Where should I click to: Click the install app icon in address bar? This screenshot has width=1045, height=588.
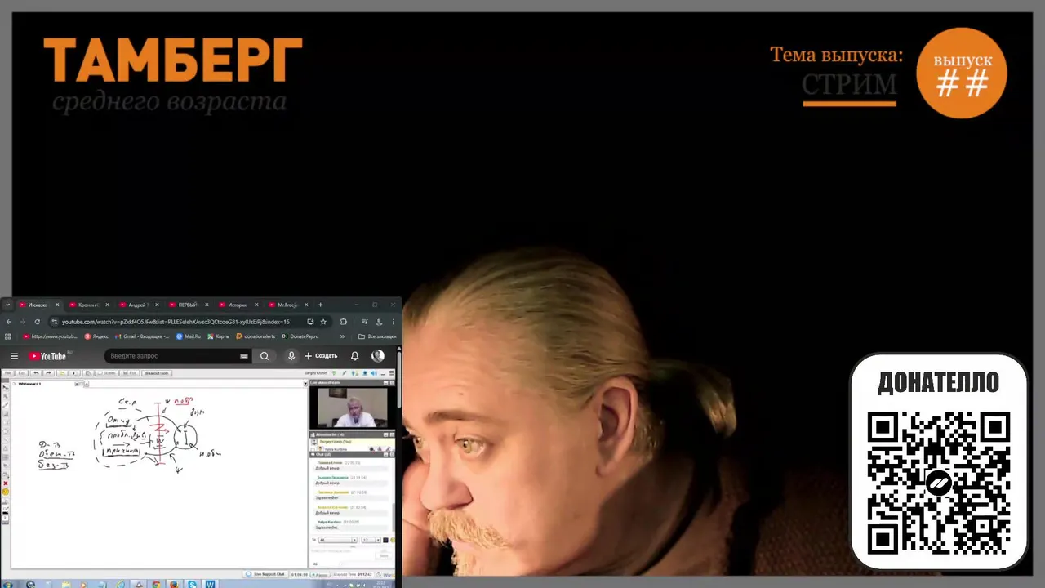[x=310, y=322]
